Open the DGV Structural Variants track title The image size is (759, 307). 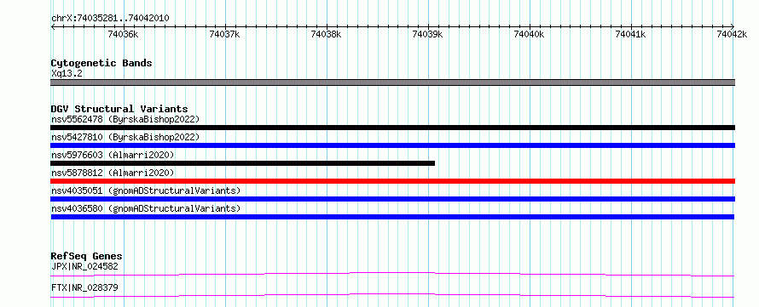click(x=119, y=109)
